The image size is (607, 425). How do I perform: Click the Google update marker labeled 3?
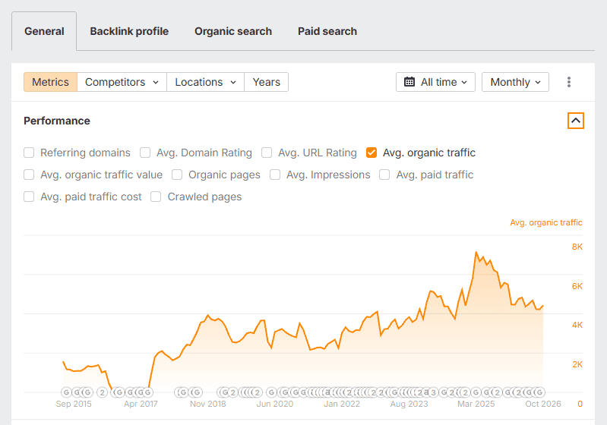[x=433, y=392]
